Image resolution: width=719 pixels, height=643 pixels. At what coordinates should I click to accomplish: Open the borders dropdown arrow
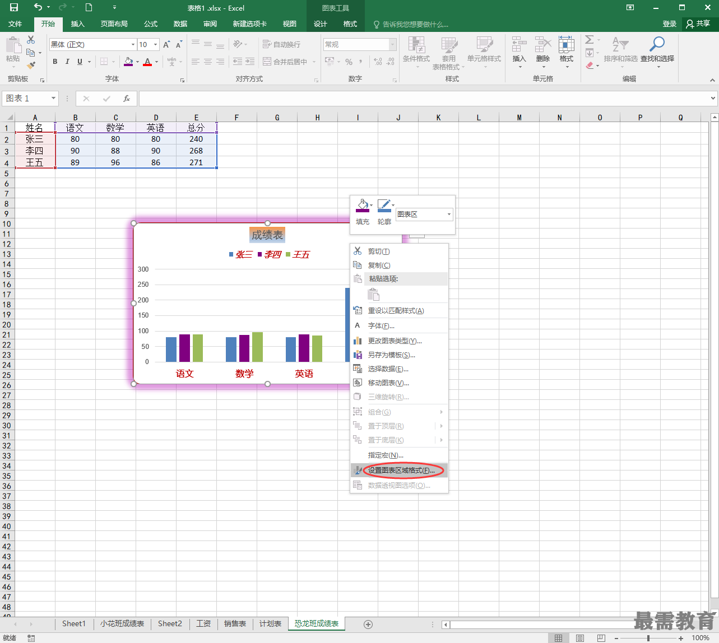pyautogui.click(x=113, y=62)
